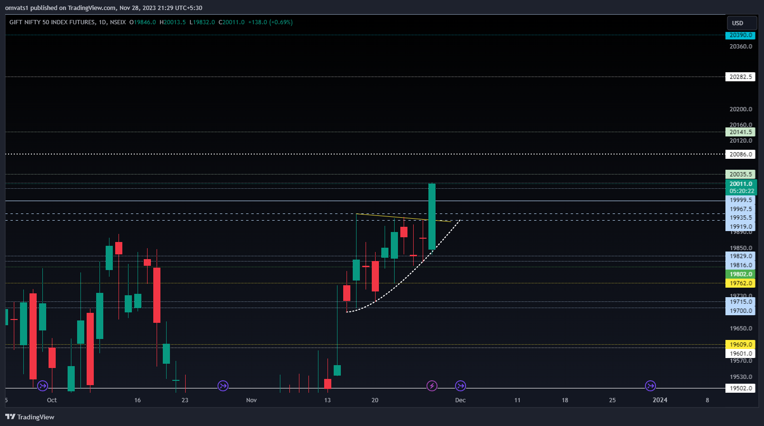Click the high value H20013.5
This screenshot has width=764, height=426.
[173, 22]
